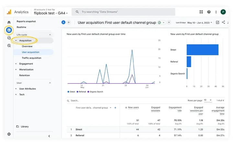The width and height of the screenshot is (233, 145).
Task: Open Retention report
Action: [25, 75]
